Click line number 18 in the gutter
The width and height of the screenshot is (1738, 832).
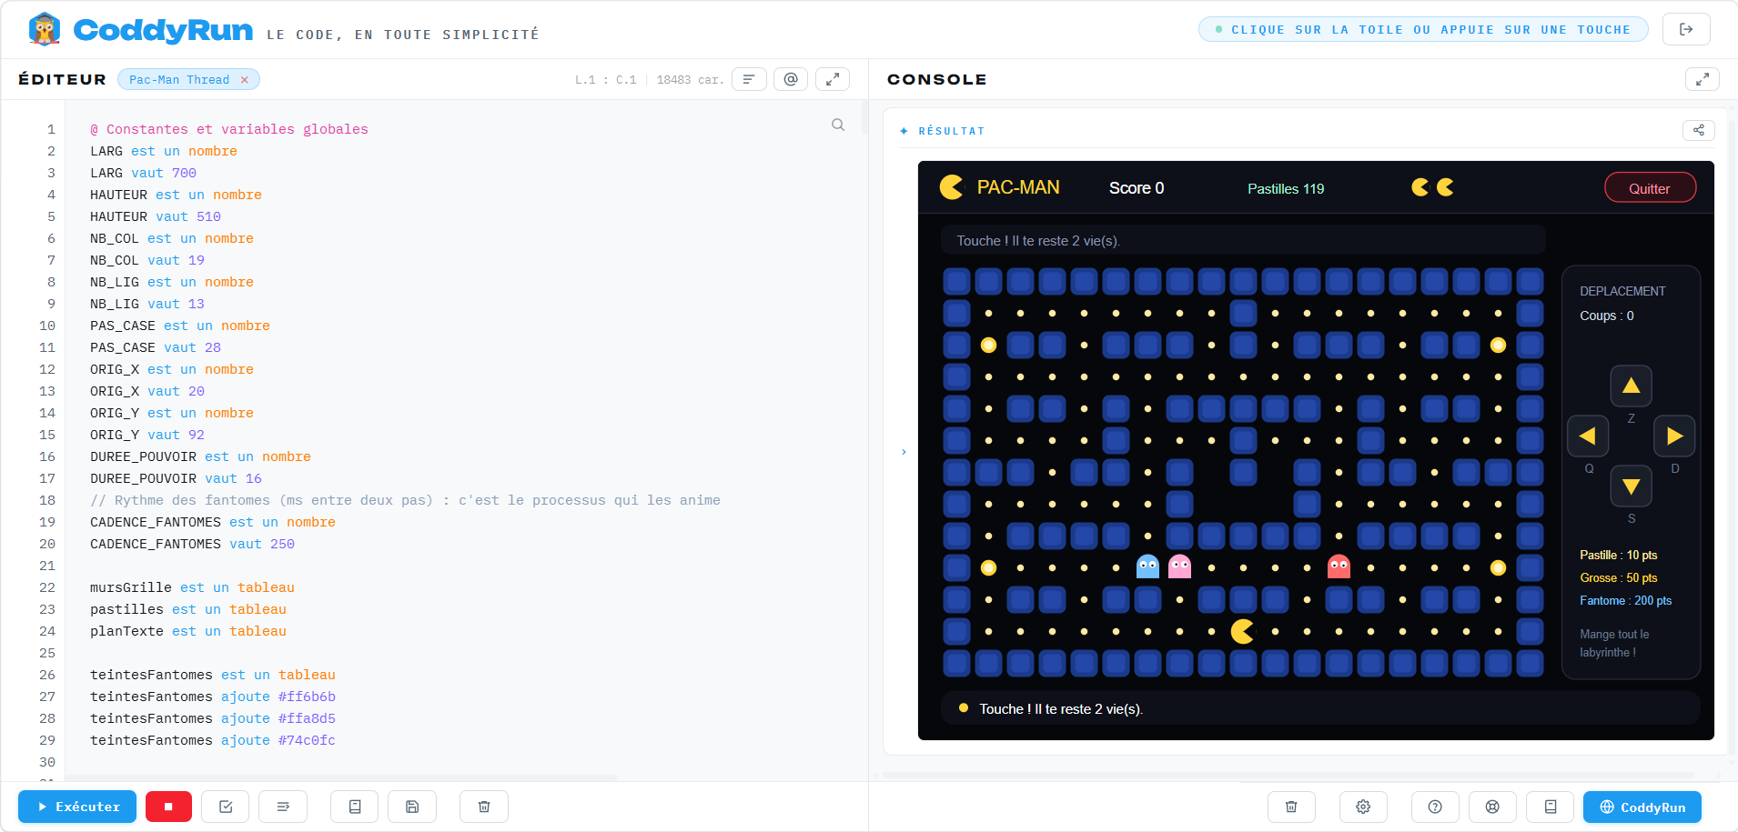47,500
